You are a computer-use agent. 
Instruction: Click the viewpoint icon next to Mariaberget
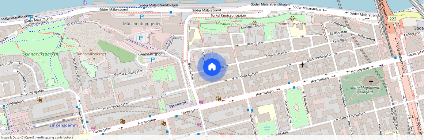[254, 23]
